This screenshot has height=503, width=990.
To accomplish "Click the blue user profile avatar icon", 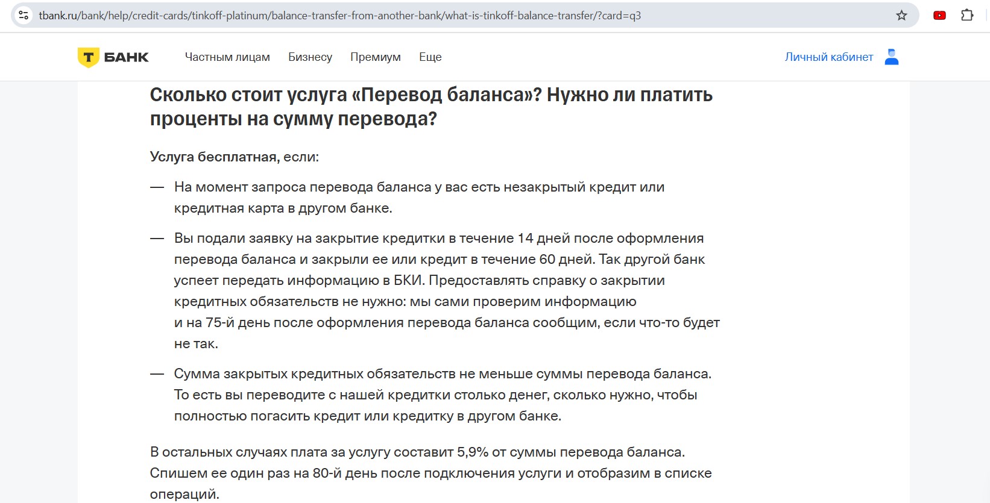I will point(892,57).
